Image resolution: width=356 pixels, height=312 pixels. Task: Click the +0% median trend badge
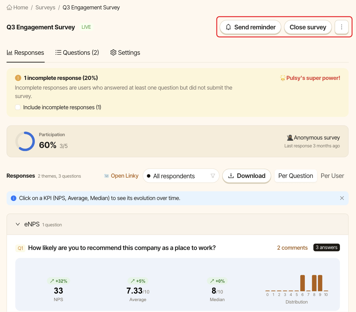point(217,281)
